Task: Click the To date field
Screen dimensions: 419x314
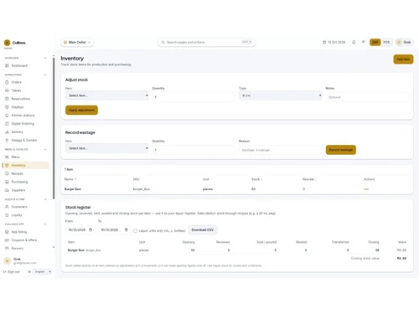Action: [114, 229]
